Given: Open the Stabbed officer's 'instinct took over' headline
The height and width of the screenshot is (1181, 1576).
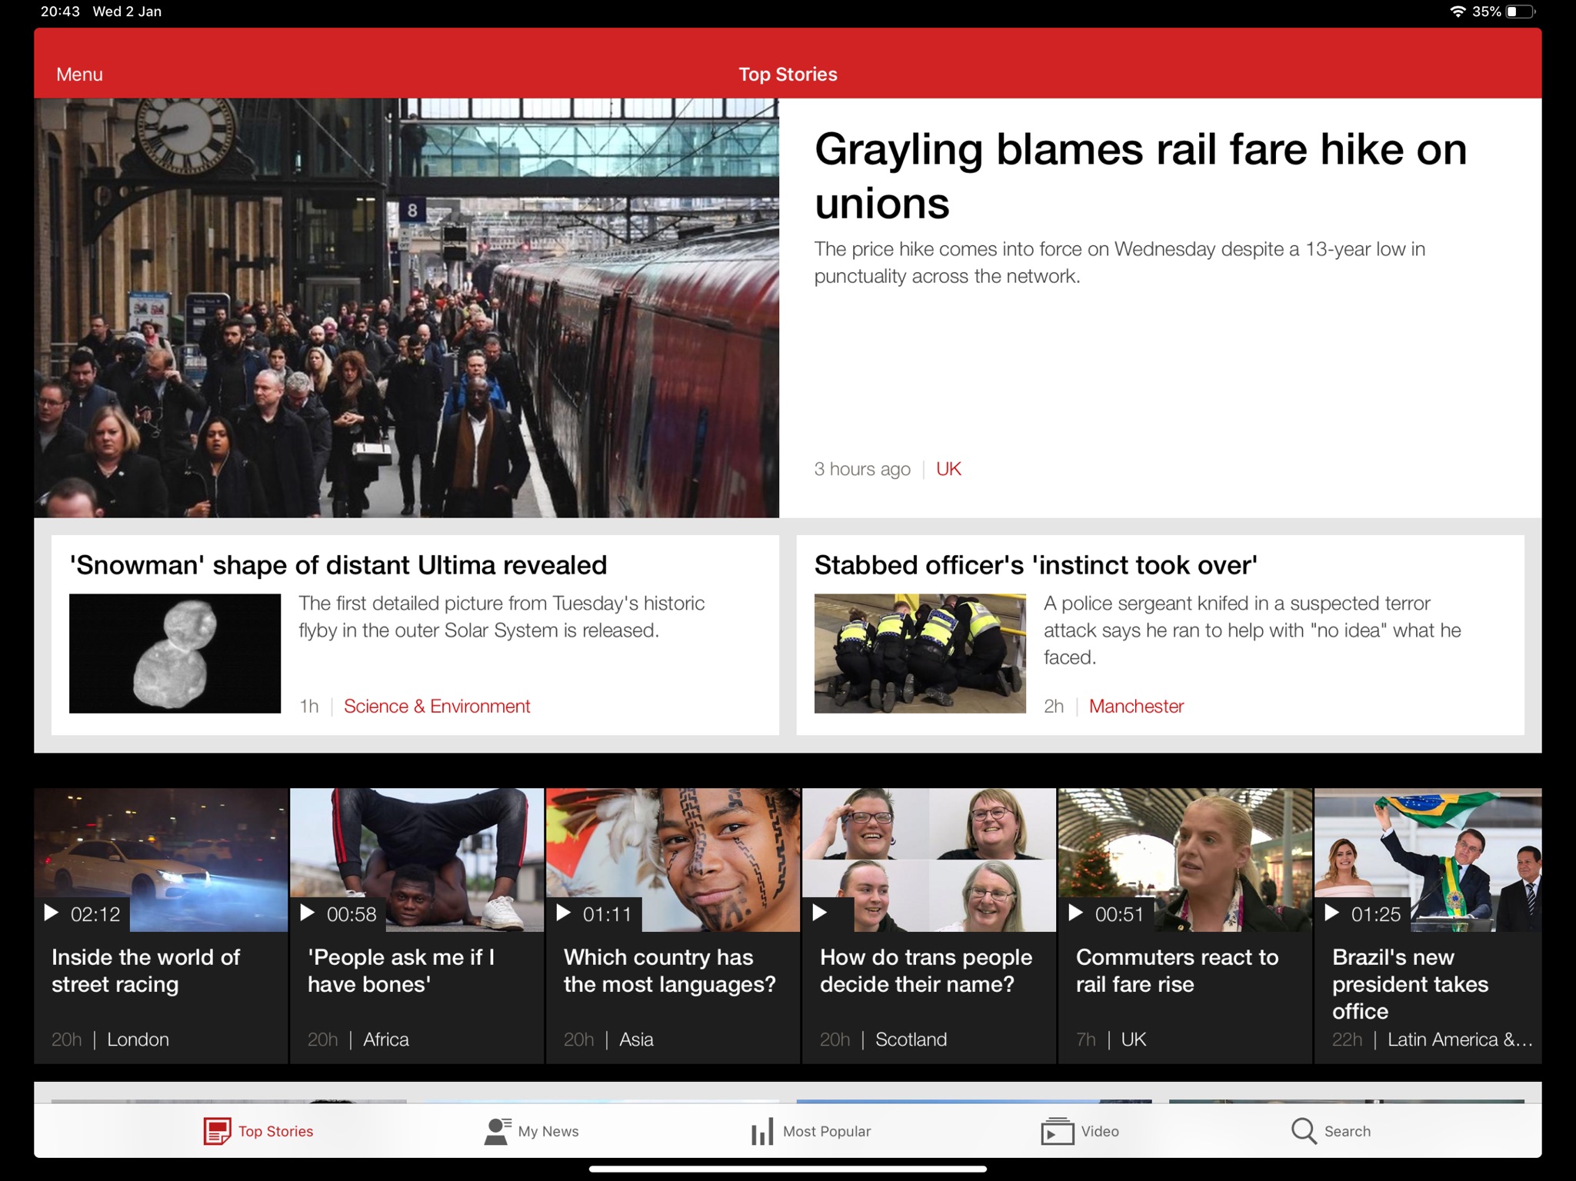Looking at the screenshot, I should click(1036, 565).
